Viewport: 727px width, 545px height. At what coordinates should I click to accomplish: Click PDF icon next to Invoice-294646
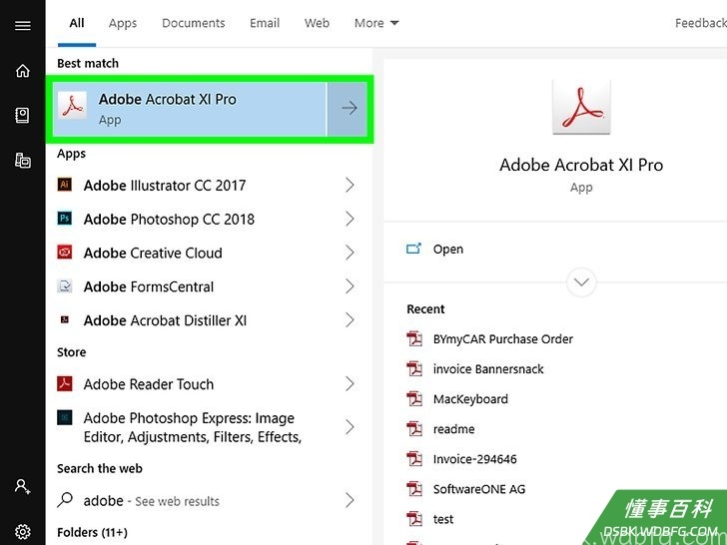414,459
